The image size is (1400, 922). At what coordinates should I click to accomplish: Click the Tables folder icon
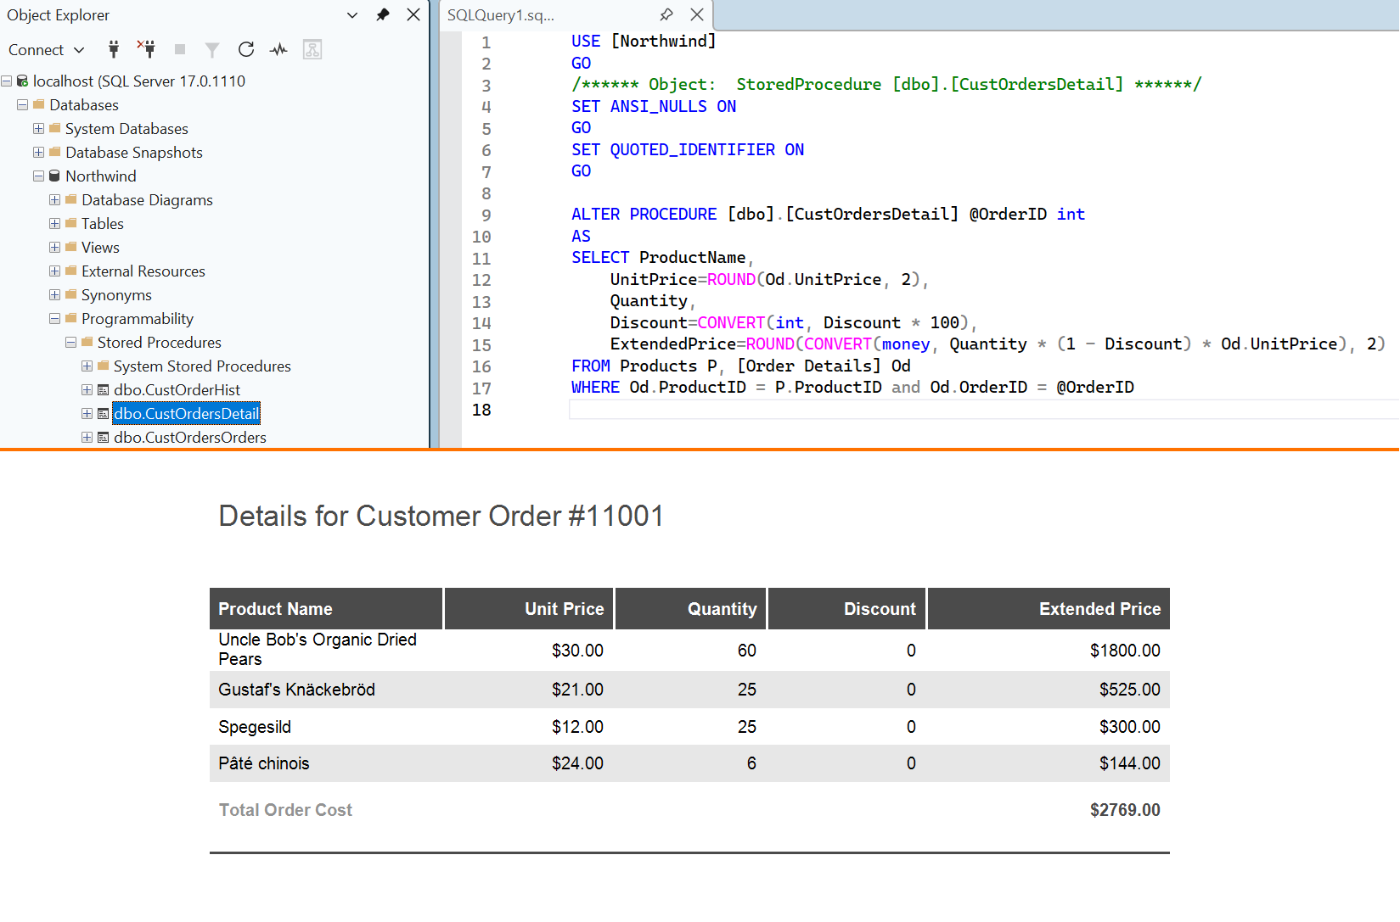pyautogui.click(x=70, y=223)
